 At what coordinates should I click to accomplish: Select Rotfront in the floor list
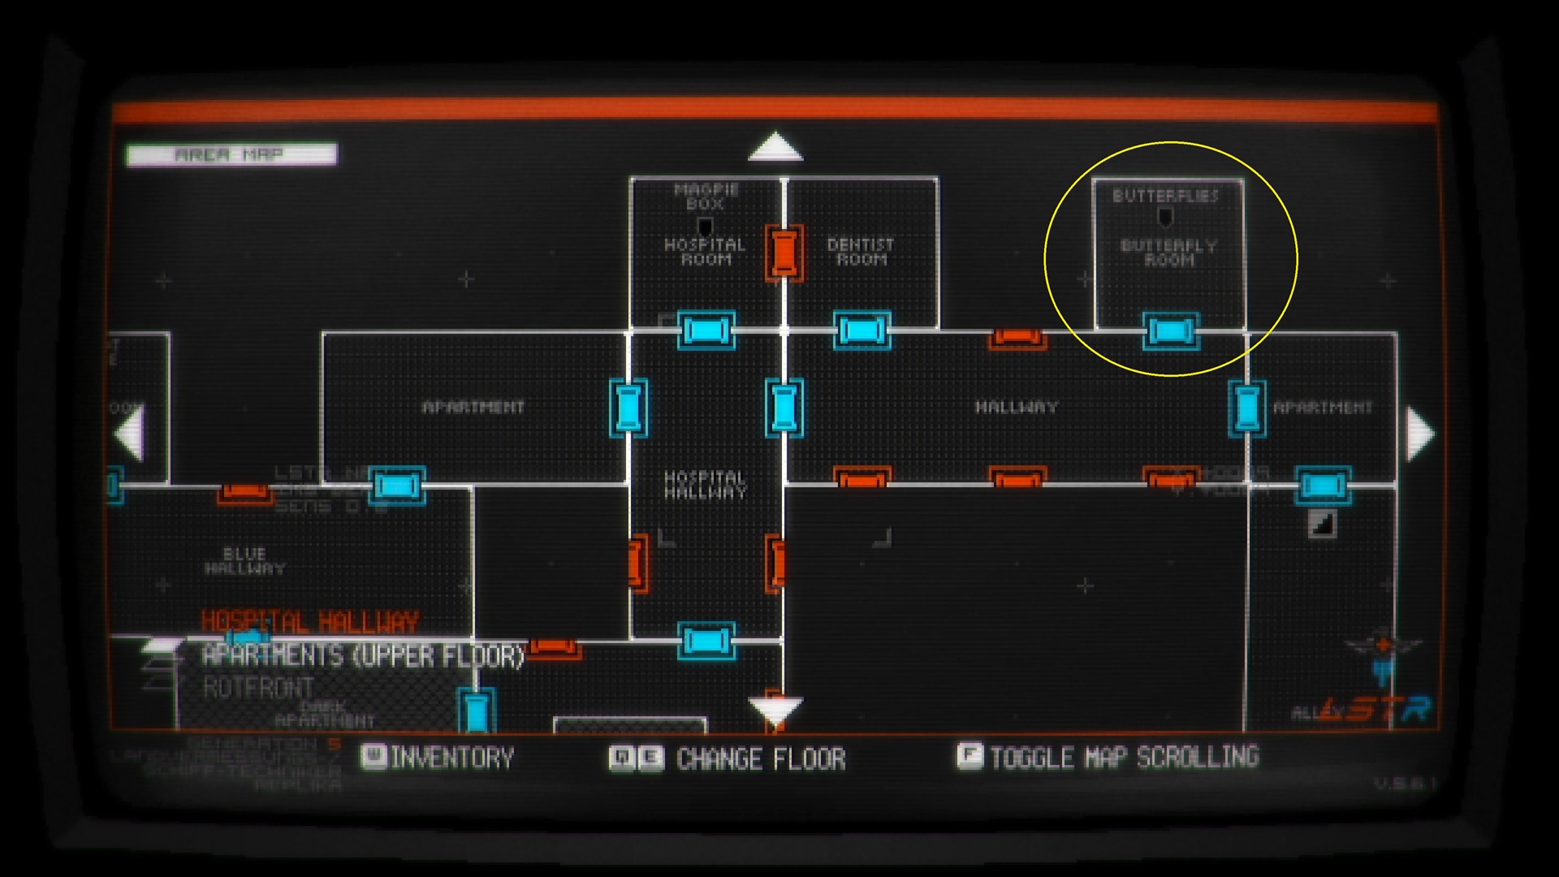click(x=258, y=688)
